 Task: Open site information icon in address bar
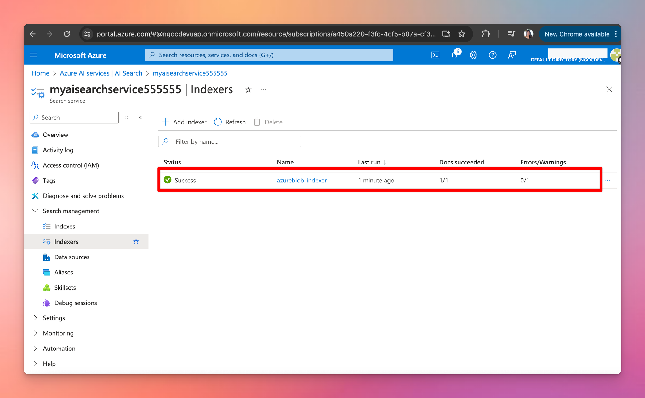tap(88, 34)
